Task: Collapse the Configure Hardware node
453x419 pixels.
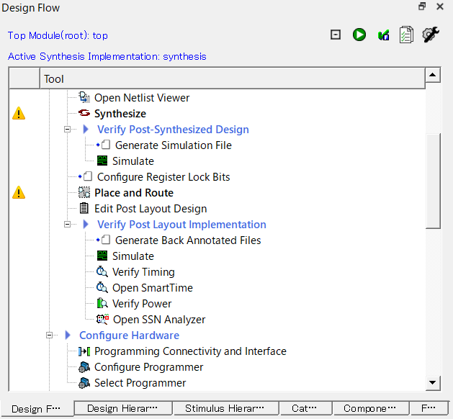Action: click(x=50, y=335)
